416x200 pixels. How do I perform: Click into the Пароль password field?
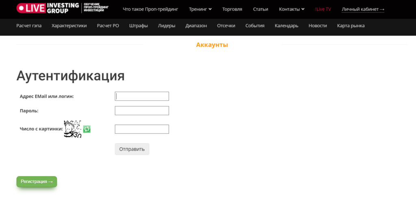tap(142, 111)
